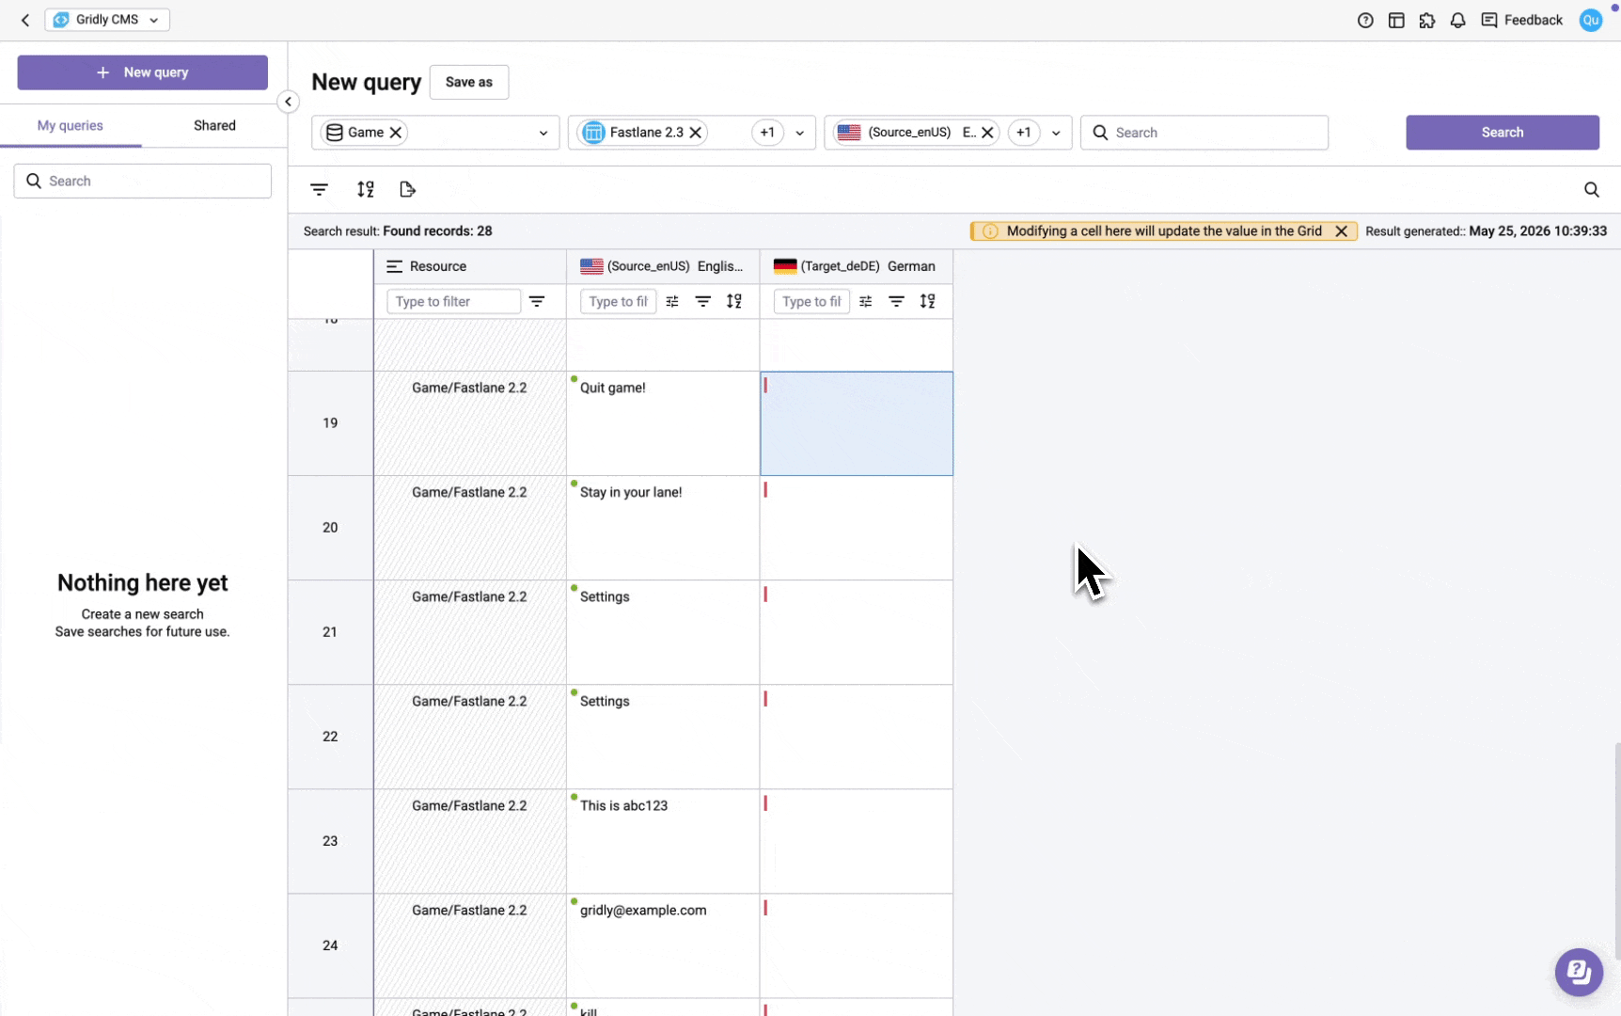The image size is (1621, 1016).
Task: Open the add-ons puzzle icon
Action: click(1427, 20)
